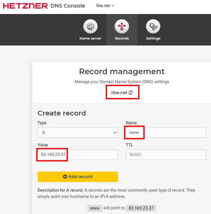Focus the Value field with 83.169.23.37
This screenshot has height=214, width=211.
[x=78, y=154]
